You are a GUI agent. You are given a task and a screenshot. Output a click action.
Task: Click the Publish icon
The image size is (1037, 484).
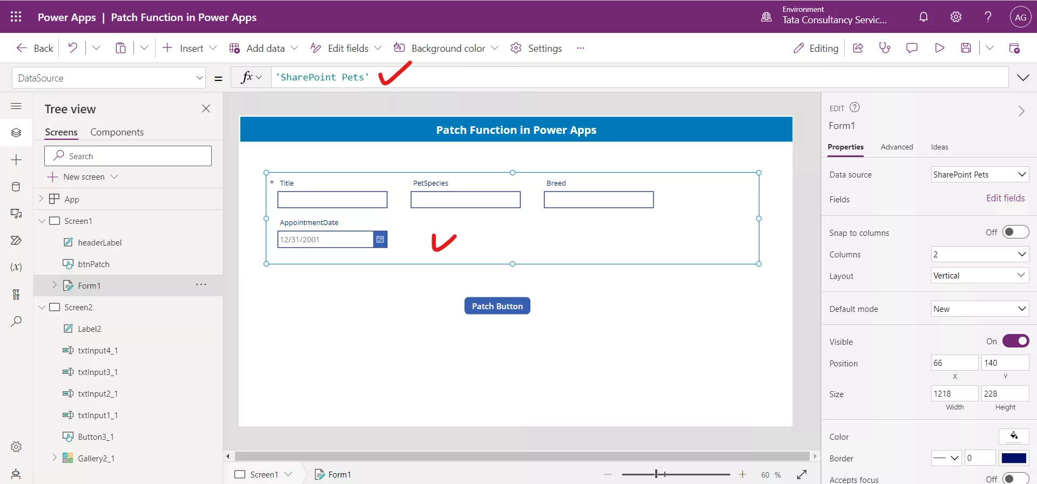[1014, 48]
